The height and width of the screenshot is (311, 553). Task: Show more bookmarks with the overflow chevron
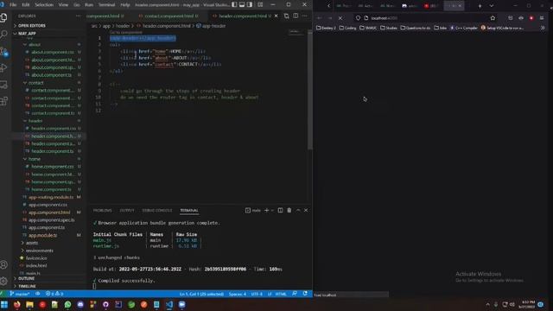543,28
